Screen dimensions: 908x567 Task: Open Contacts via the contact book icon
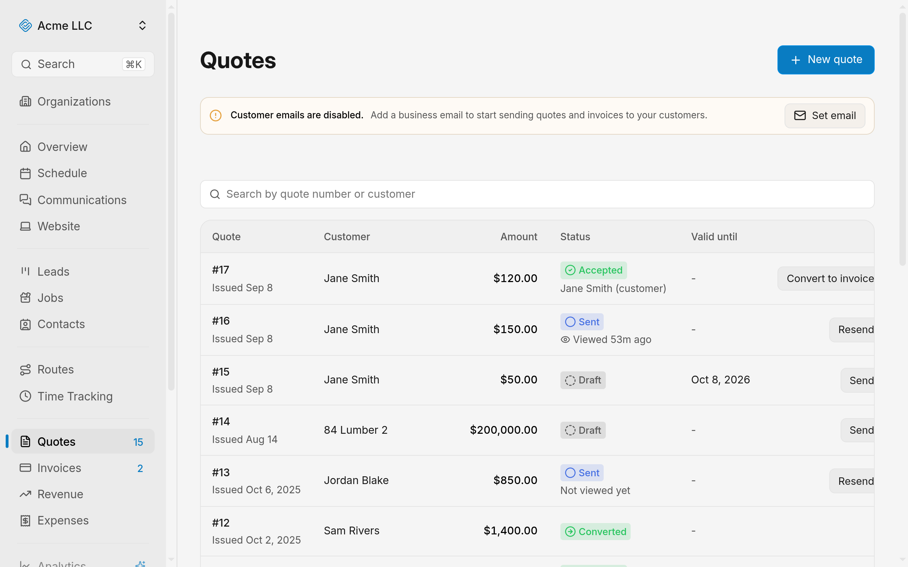point(25,324)
